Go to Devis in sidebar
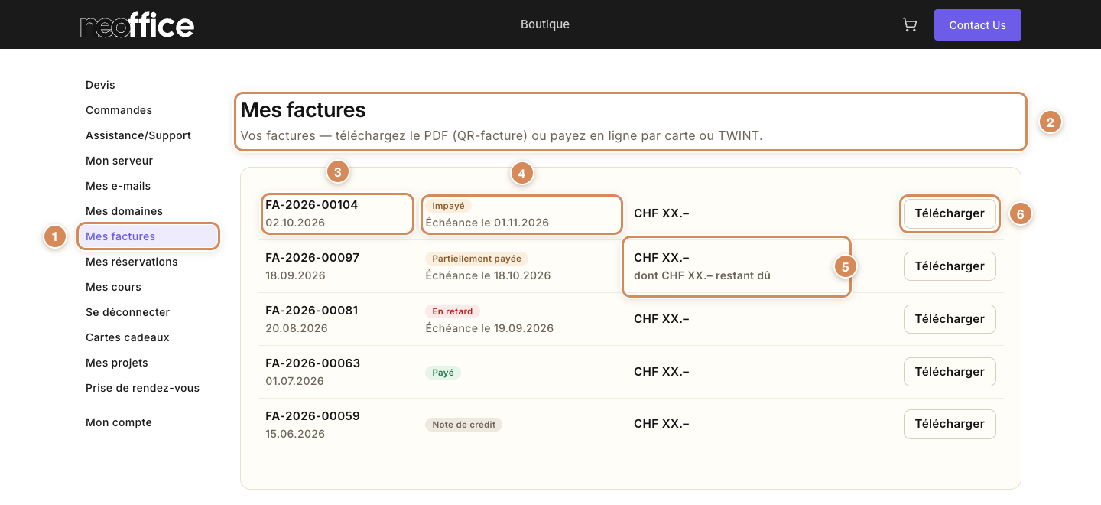Image resolution: width=1101 pixels, height=505 pixels. click(x=100, y=85)
